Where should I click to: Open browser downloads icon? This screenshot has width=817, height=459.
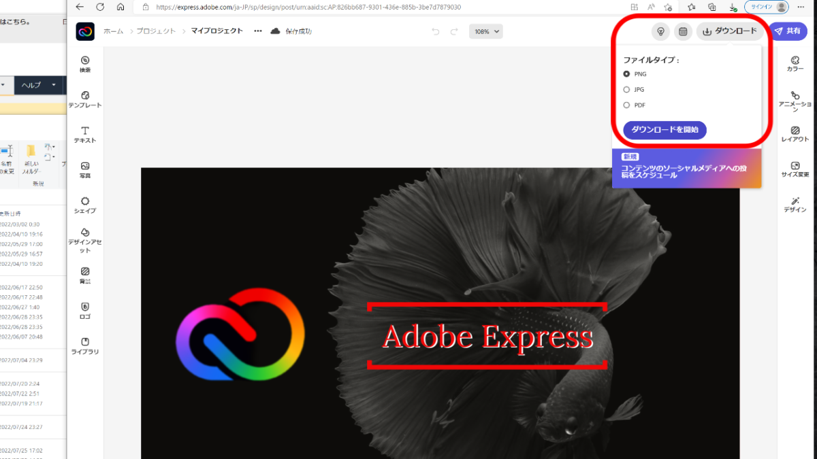tap(733, 7)
